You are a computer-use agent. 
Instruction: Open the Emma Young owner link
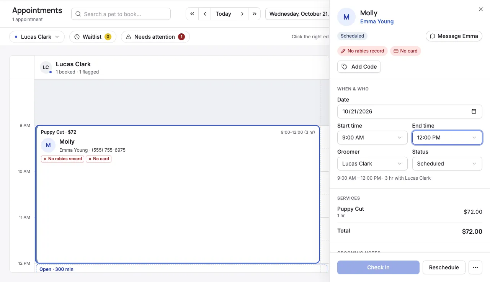tap(377, 21)
